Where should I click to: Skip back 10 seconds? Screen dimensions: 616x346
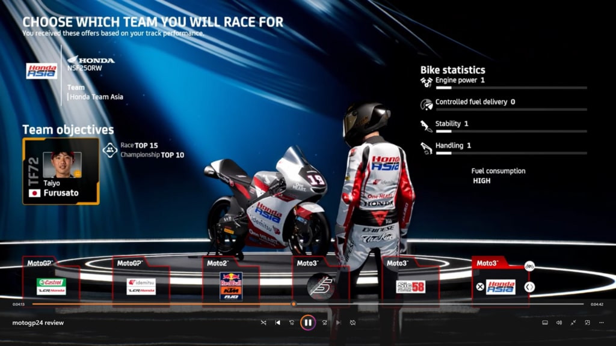point(292,323)
